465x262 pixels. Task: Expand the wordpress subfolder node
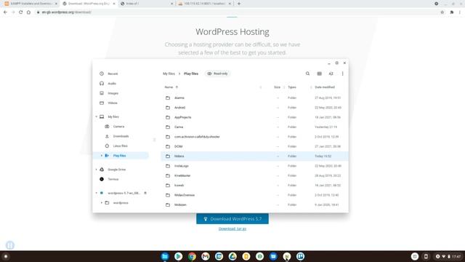tap(102, 203)
